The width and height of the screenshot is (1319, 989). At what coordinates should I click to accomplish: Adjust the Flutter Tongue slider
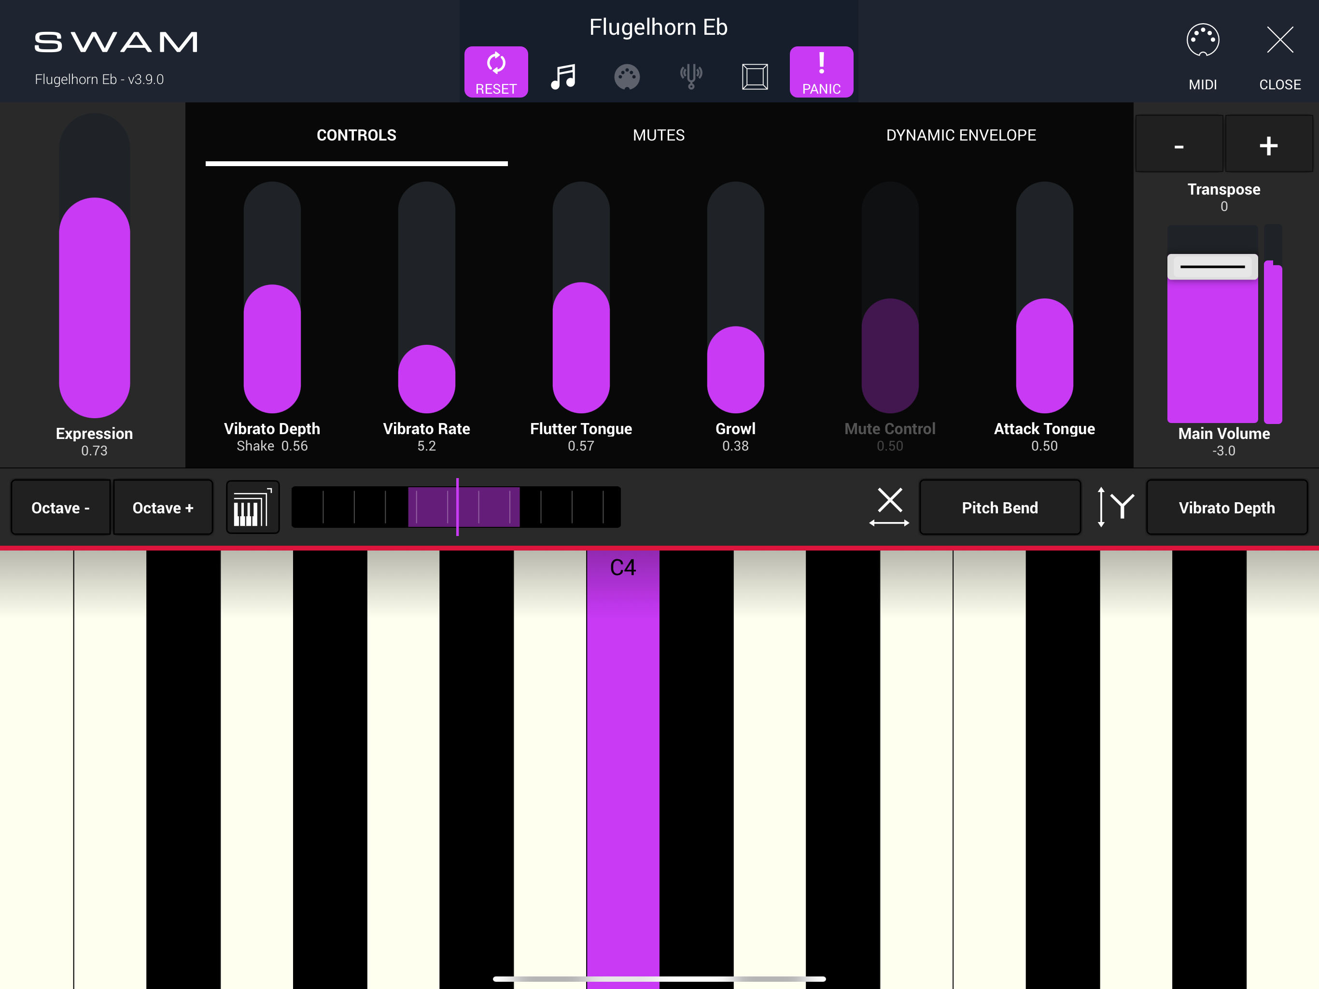[581, 297]
